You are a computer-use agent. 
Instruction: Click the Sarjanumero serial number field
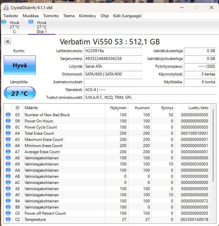click(x=113, y=59)
